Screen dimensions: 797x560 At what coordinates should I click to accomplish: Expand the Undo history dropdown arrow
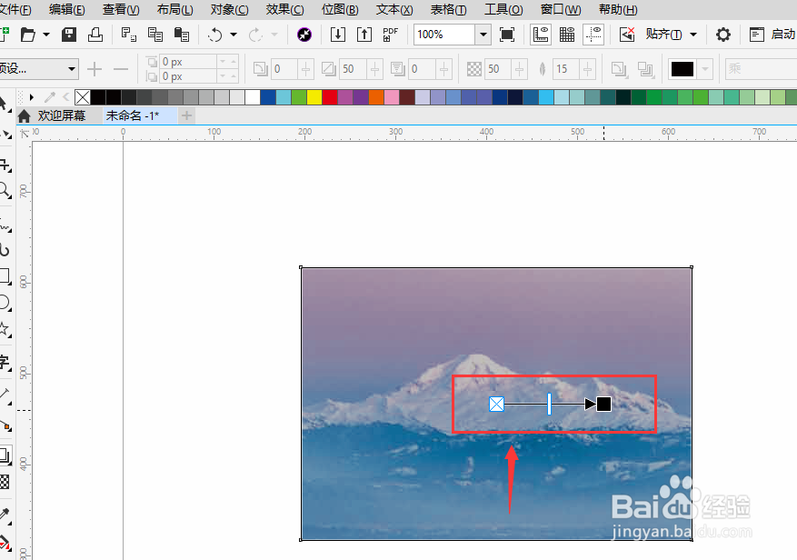[234, 35]
